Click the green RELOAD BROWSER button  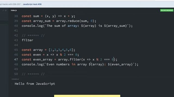click(x=167, y=10)
